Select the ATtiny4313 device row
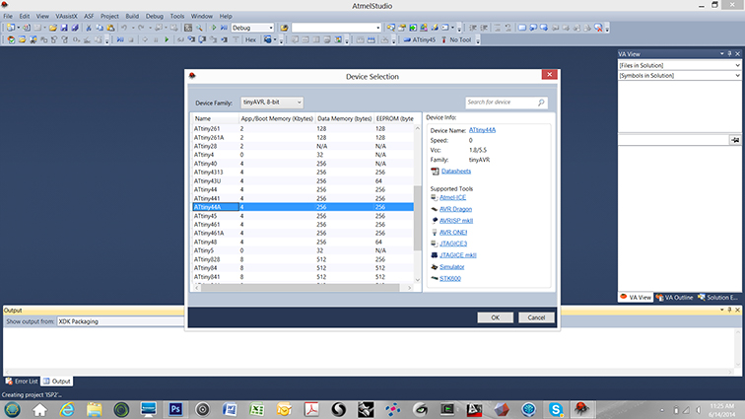The width and height of the screenshot is (745, 419). (303, 173)
